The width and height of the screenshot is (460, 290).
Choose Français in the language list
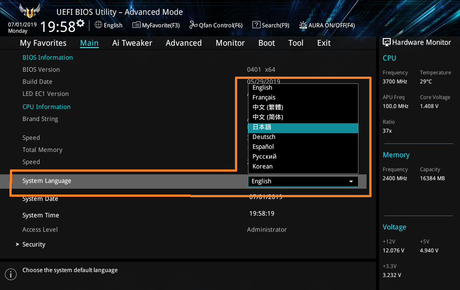tap(303, 97)
